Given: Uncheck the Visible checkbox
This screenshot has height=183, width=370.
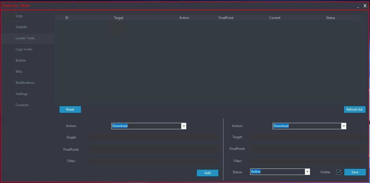Looking at the screenshot, I should 339,172.
